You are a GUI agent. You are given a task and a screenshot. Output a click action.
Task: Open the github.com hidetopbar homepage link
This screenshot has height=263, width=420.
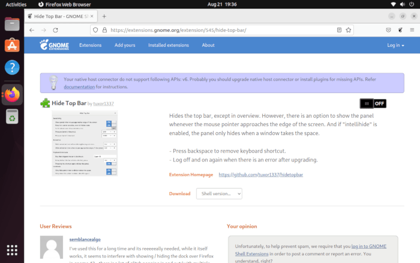click(x=260, y=175)
